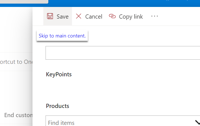200x126 pixels.
Task: Focus the empty text box above KeyPoints
Action: click(122, 53)
